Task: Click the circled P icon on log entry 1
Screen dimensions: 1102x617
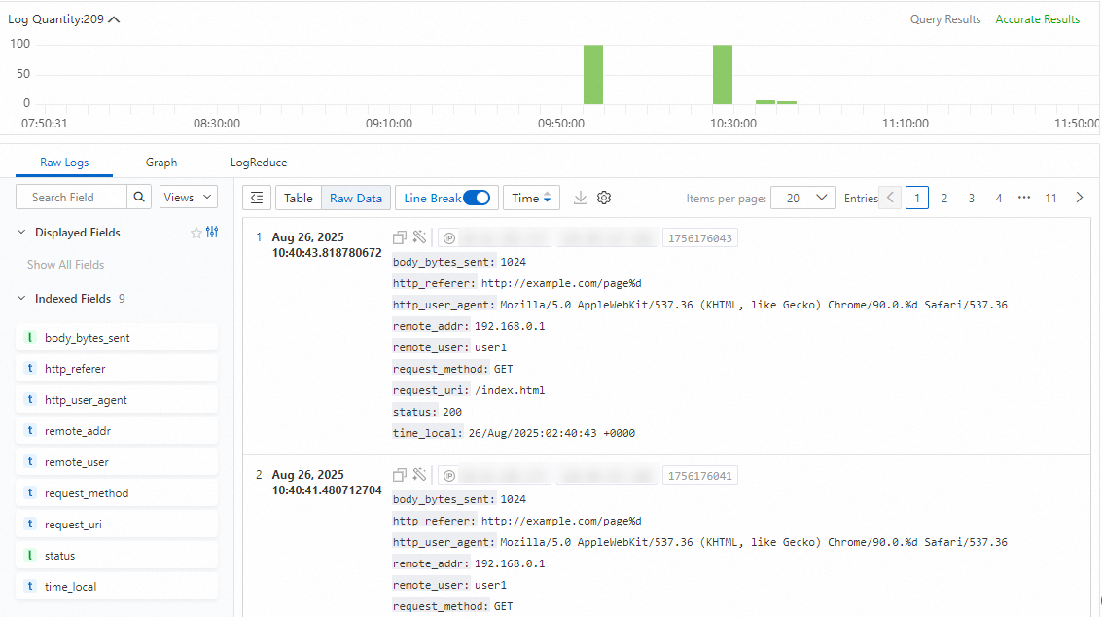Action: tap(449, 238)
